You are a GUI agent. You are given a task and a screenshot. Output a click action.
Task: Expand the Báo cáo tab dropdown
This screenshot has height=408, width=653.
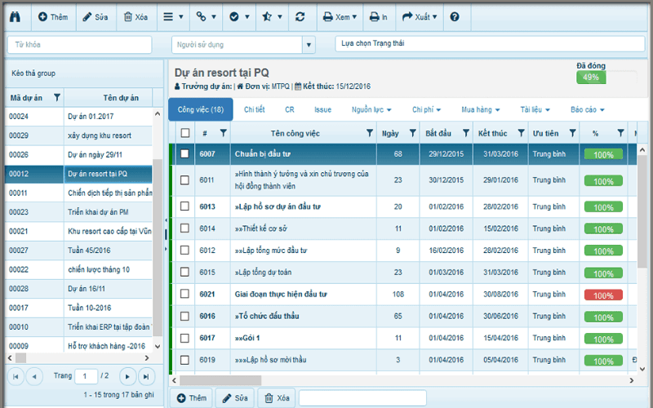click(x=587, y=109)
